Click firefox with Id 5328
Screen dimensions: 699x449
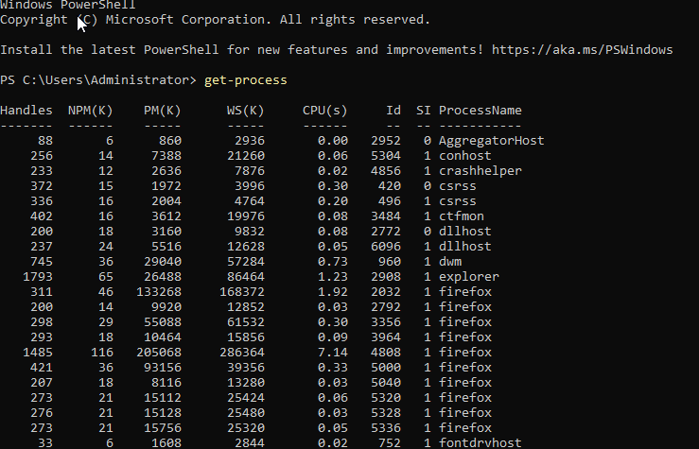(x=465, y=413)
